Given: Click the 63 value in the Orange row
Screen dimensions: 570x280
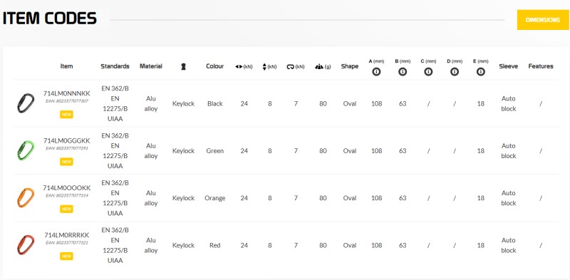Looking at the screenshot, I should click(403, 198).
